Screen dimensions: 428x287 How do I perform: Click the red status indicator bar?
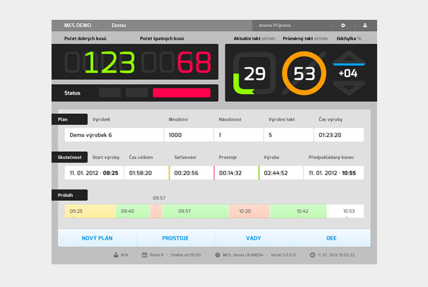point(182,93)
